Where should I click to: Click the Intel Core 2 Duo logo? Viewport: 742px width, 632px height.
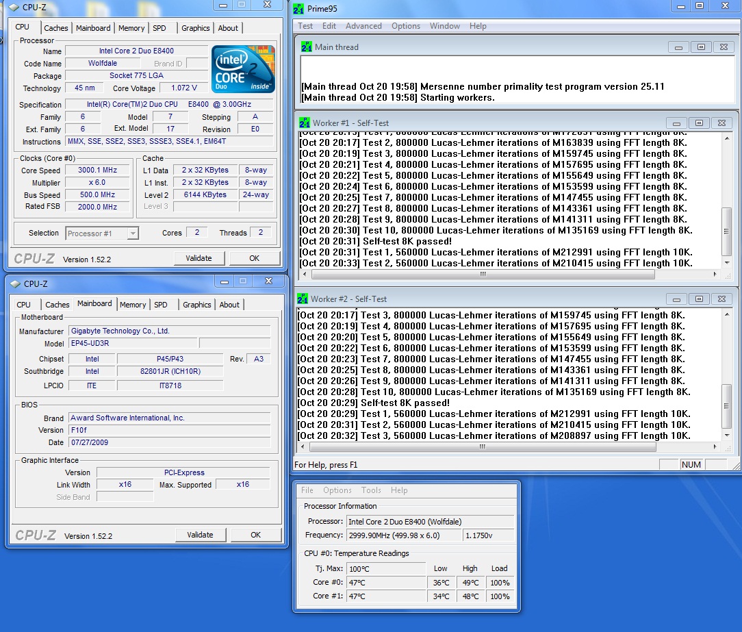(x=243, y=68)
